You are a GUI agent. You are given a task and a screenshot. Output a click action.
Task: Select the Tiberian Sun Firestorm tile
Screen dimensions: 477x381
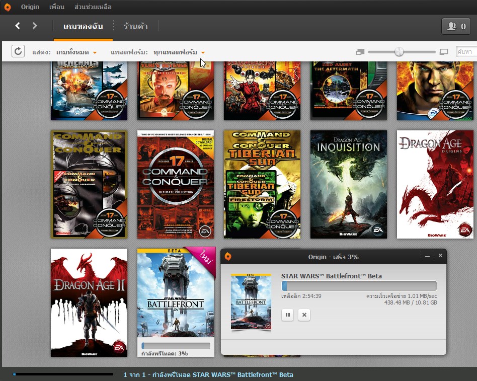pyautogui.click(x=262, y=184)
